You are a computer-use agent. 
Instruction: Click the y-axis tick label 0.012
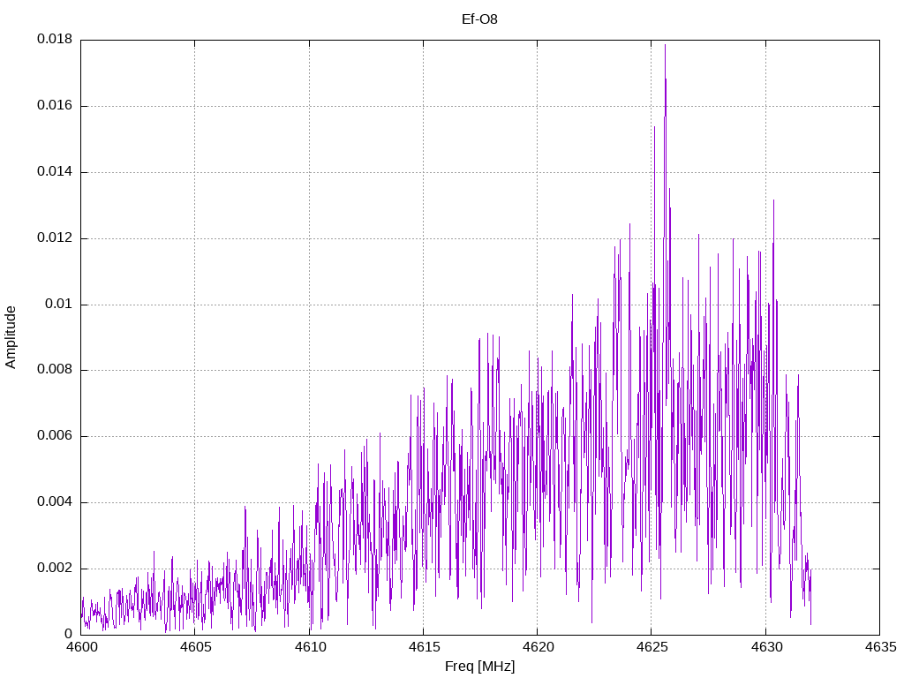pos(55,237)
